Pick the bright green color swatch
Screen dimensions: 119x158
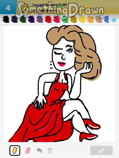65,19
